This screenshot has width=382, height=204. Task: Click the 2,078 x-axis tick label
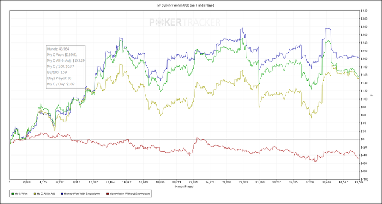[x=26, y=182]
